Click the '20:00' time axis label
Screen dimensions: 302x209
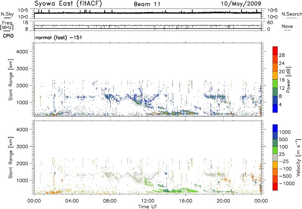point(223,201)
